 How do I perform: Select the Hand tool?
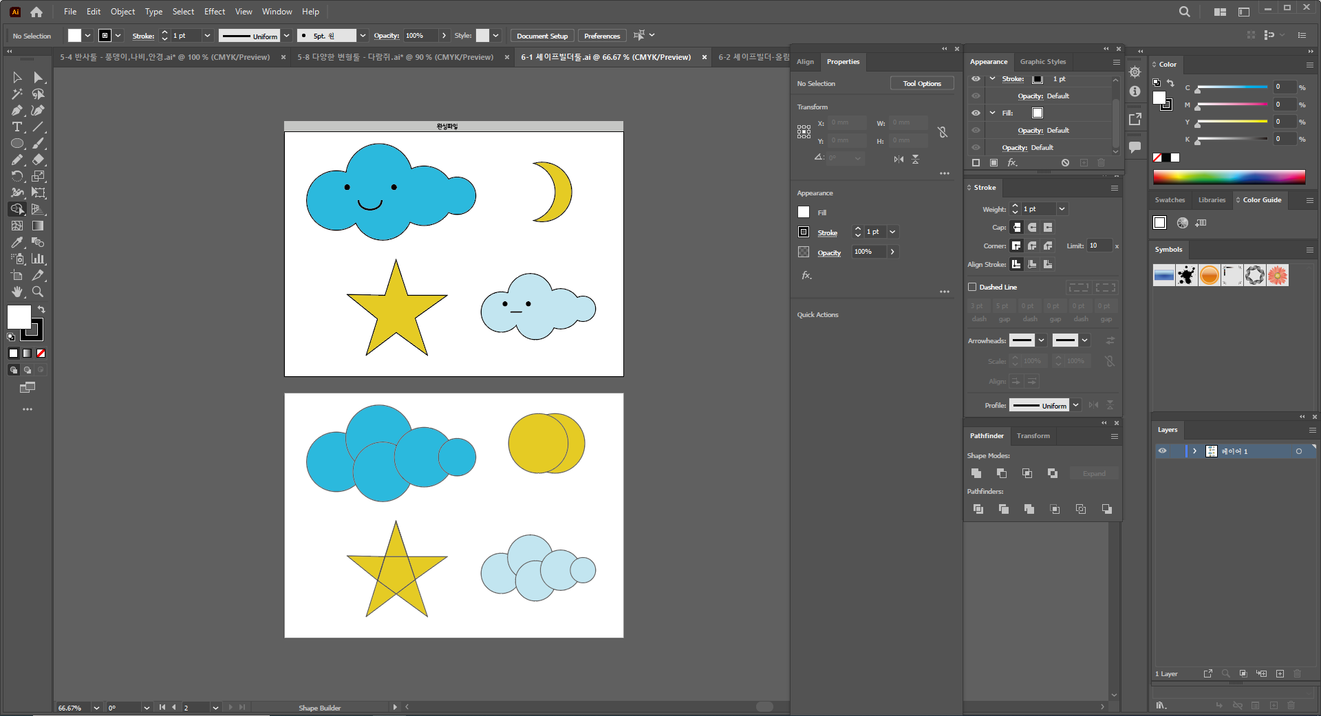pyautogui.click(x=17, y=292)
